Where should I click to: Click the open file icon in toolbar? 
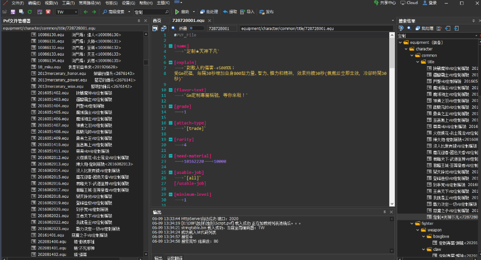[4, 12]
